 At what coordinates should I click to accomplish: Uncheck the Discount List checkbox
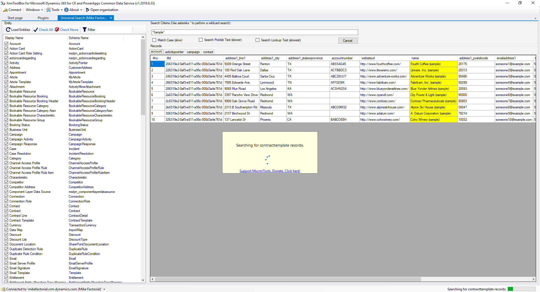[x=6, y=239]
